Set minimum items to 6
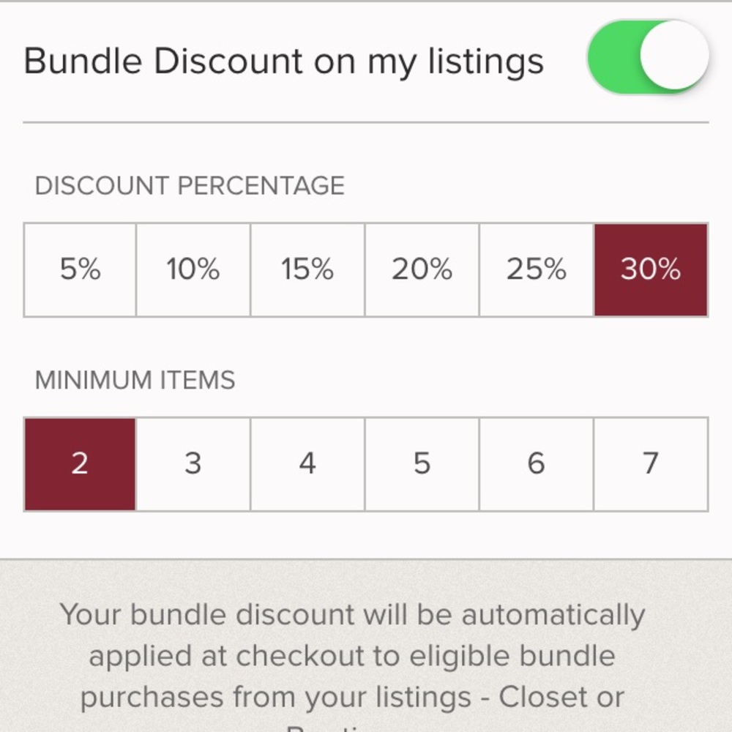The height and width of the screenshot is (732, 732). tap(536, 463)
